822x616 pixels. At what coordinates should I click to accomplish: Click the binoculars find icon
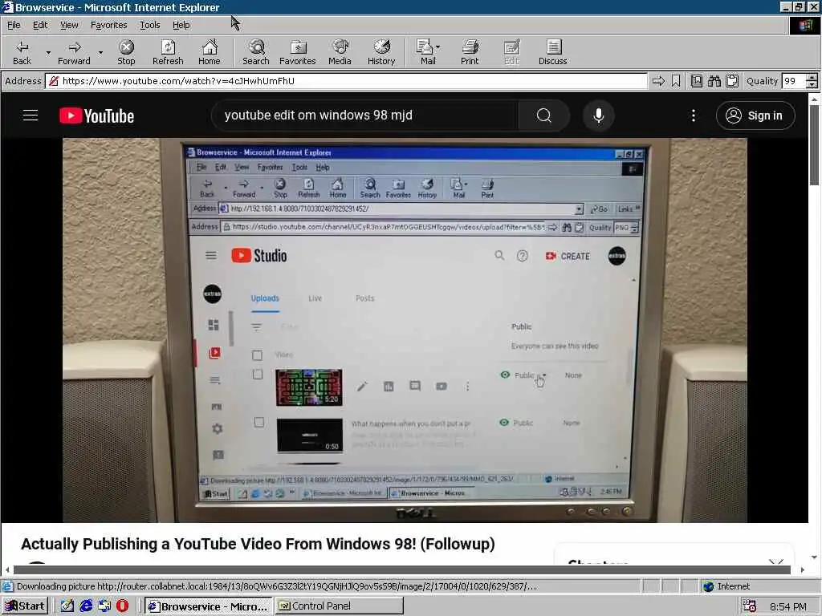pyautogui.click(x=714, y=81)
